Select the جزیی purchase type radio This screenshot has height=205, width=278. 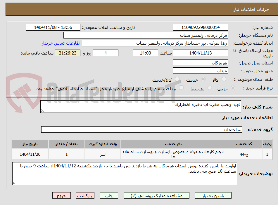(233, 88)
